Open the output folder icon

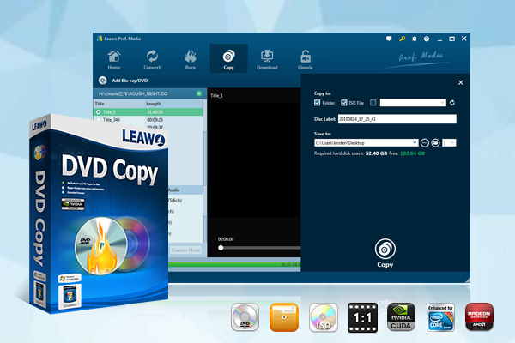(435, 143)
